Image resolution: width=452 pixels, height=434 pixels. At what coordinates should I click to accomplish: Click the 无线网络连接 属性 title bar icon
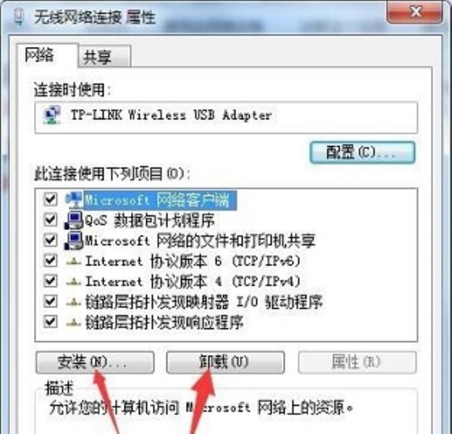(19, 17)
